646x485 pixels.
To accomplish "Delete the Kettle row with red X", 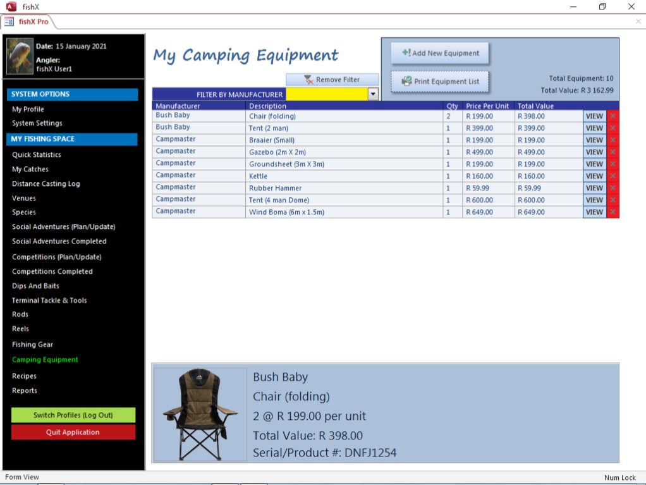I will (x=612, y=176).
